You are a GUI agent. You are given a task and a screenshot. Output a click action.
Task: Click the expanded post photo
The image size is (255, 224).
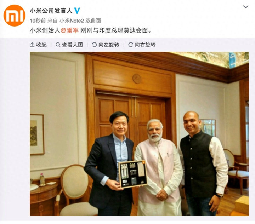pos(139,134)
